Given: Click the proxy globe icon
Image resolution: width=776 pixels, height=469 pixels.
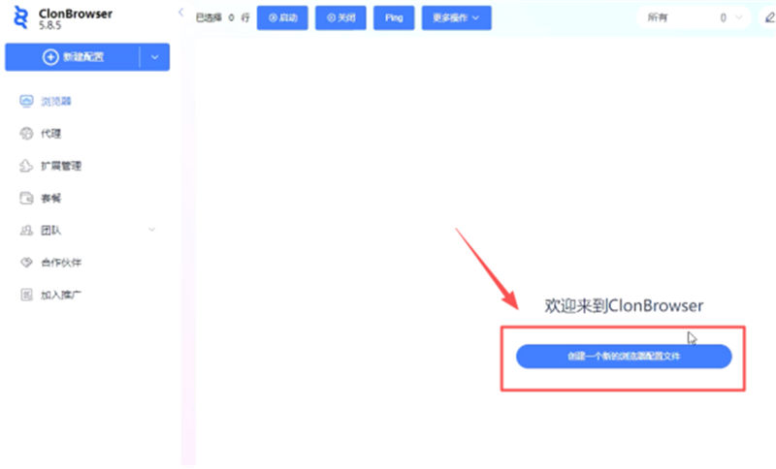Looking at the screenshot, I should point(26,134).
